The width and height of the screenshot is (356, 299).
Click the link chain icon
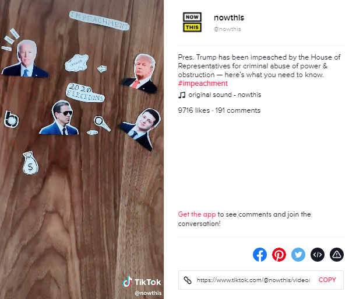coord(188,280)
